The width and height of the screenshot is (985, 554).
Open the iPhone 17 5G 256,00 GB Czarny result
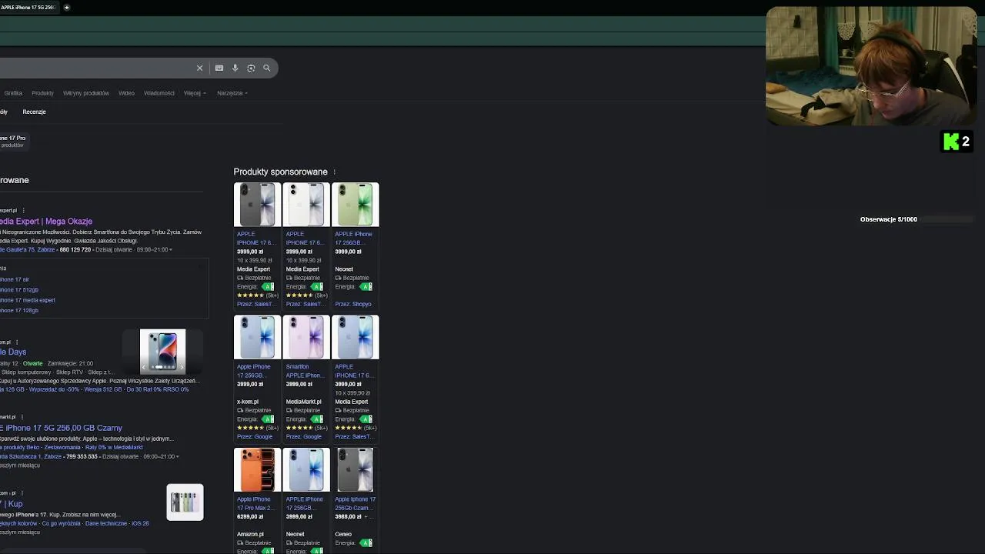(x=62, y=428)
